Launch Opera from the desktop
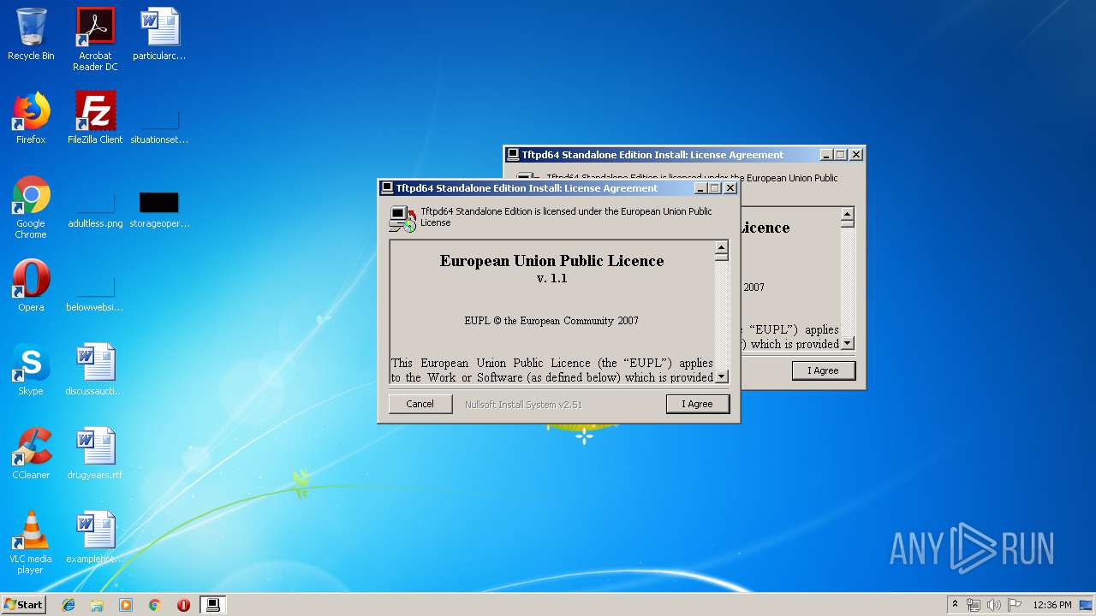 pos(31,286)
